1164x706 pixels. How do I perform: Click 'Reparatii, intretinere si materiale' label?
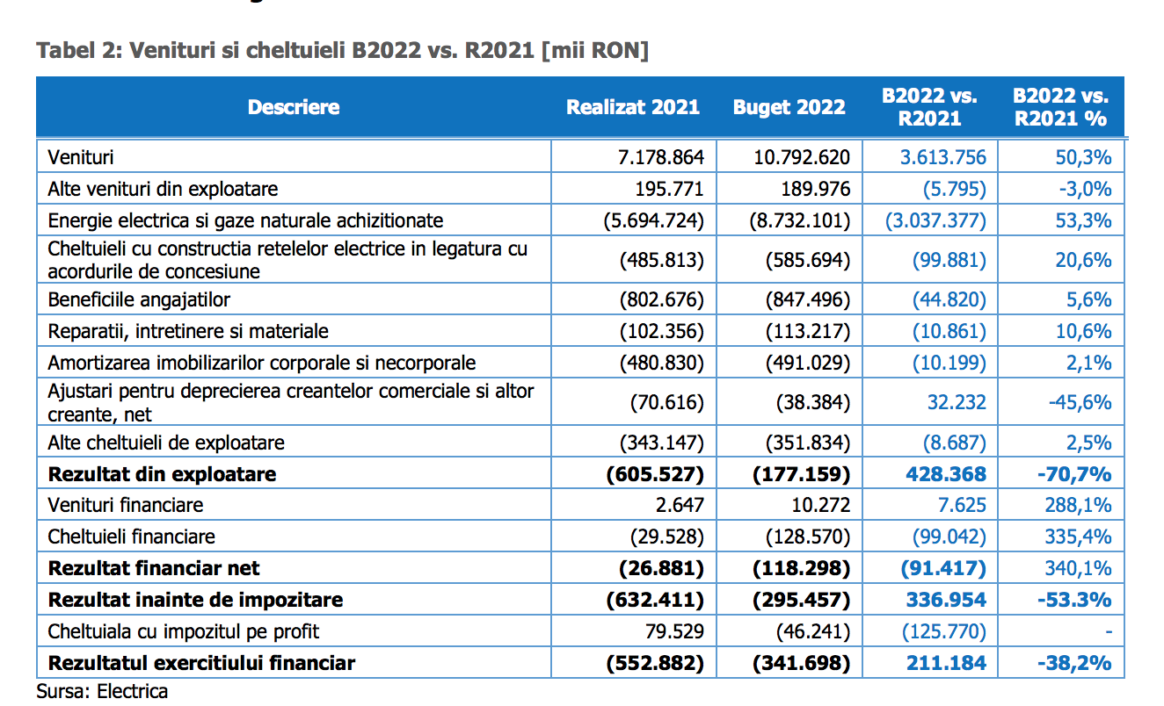[x=188, y=332]
